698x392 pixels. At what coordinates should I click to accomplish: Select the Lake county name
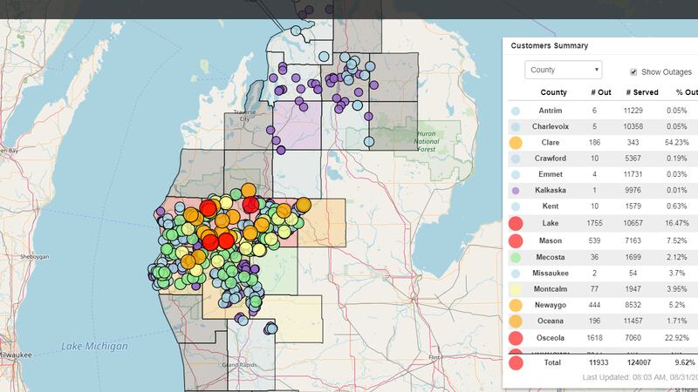pyautogui.click(x=551, y=224)
